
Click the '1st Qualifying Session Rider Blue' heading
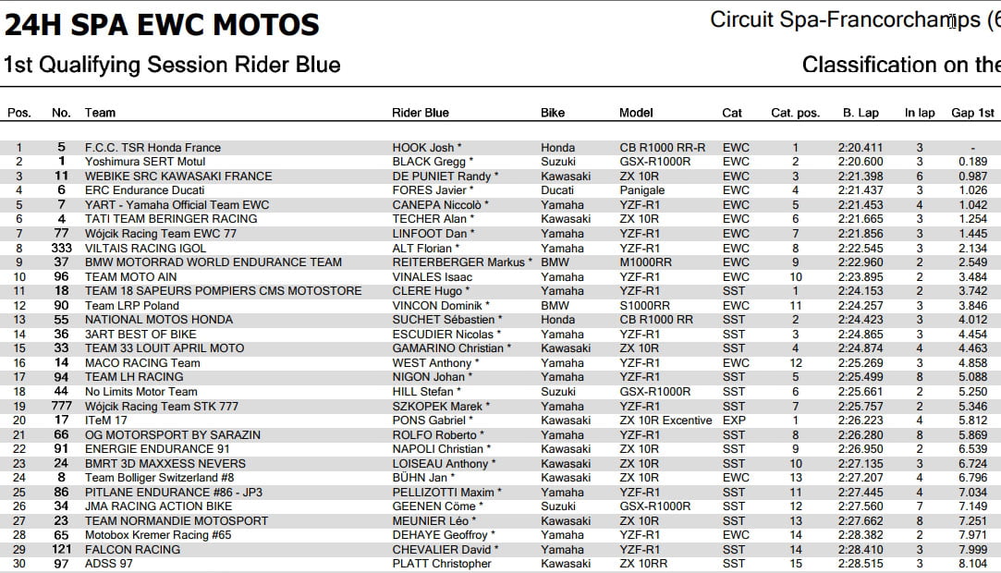click(172, 65)
